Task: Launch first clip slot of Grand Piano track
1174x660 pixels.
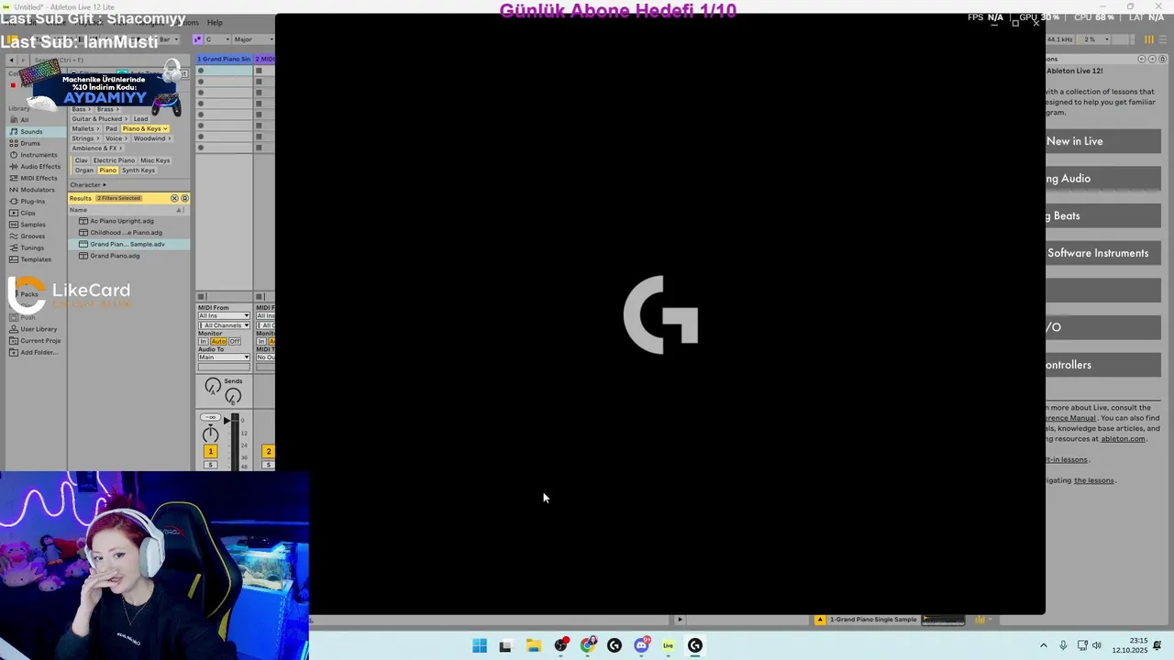Action: (201, 71)
